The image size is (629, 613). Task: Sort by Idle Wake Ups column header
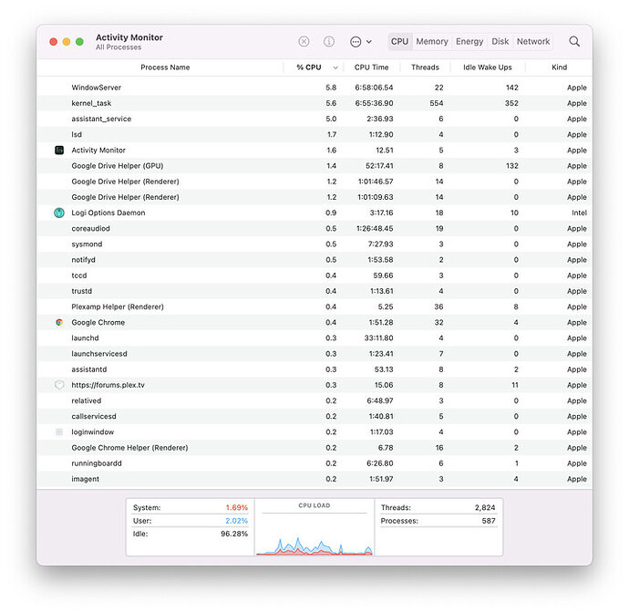pos(488,68)
